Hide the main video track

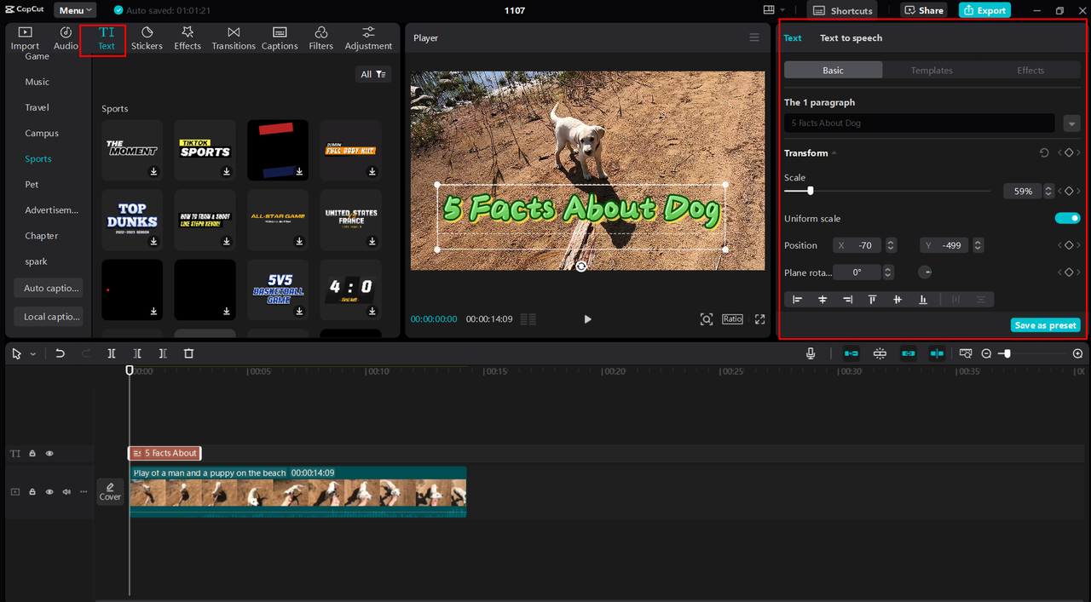pyautogui.click(x=49, y=492)
